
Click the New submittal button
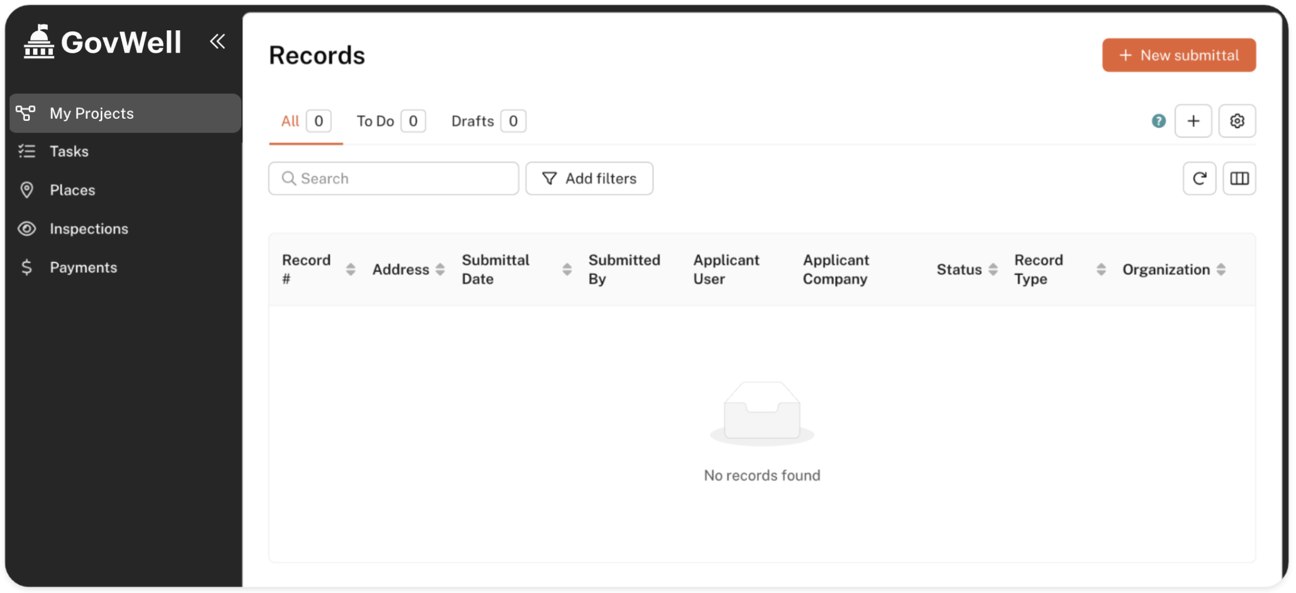[1178, 55]
